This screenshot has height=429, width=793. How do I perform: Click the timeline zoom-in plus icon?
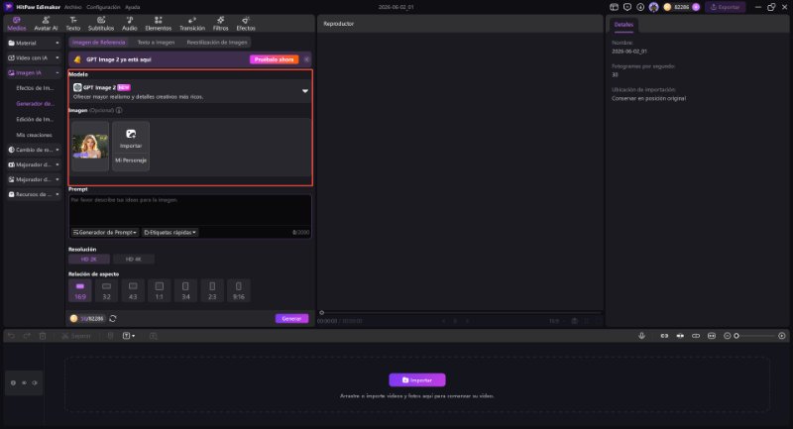coord(782,336)
